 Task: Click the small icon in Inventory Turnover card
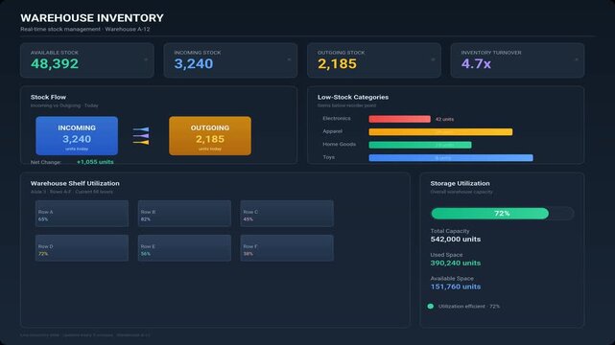577,60
